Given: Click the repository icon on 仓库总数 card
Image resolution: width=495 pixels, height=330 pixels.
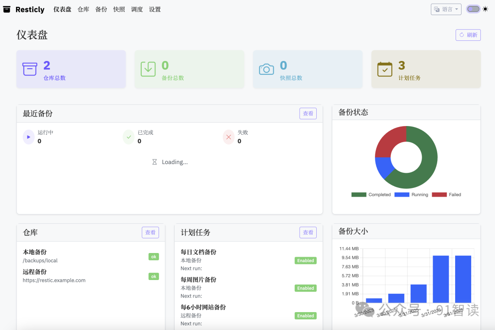Looking at the screenshot, I should 29,69.
